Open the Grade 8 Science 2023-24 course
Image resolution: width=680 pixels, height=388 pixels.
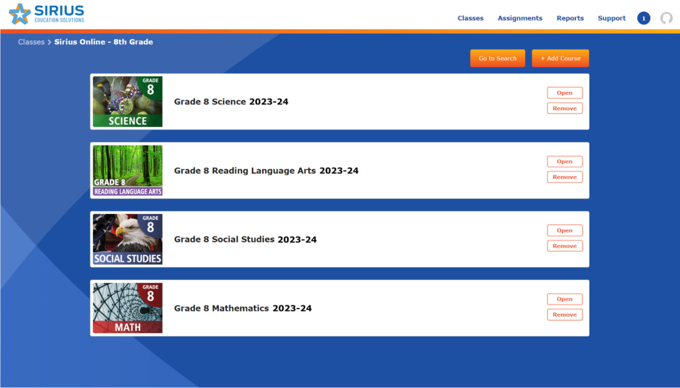pyautogui.click(x=564, y=92)
